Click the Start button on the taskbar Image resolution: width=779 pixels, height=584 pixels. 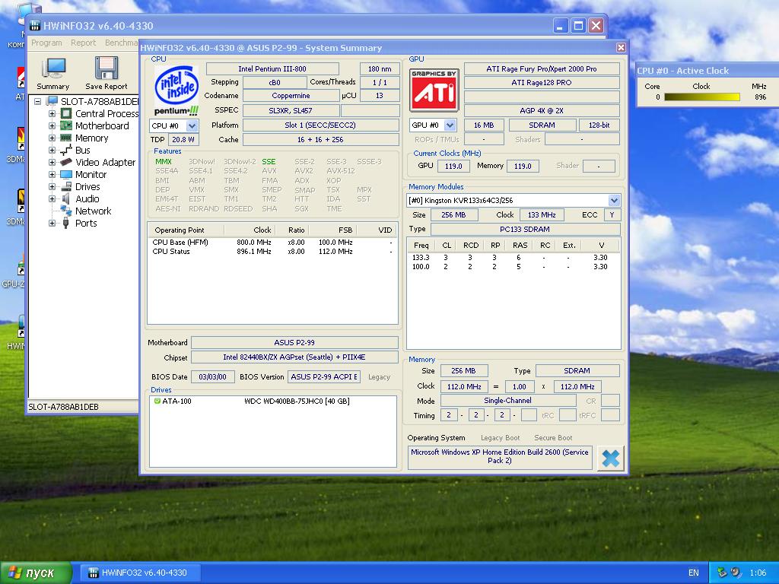36,573
